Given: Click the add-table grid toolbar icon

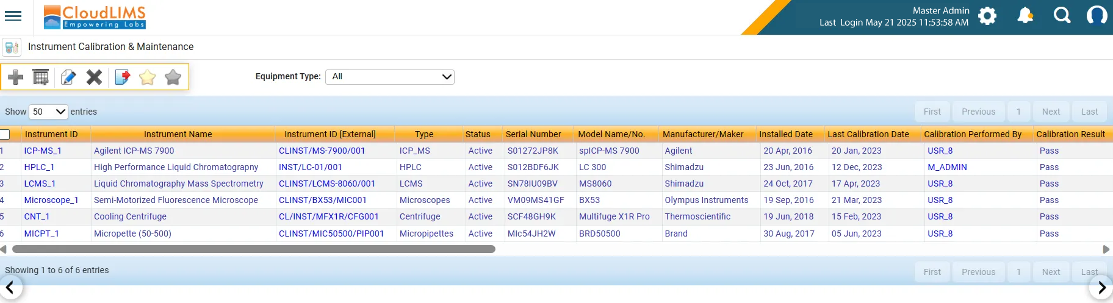Looking at the screenshot, I should pyautogui.click(x=41, y=77).
